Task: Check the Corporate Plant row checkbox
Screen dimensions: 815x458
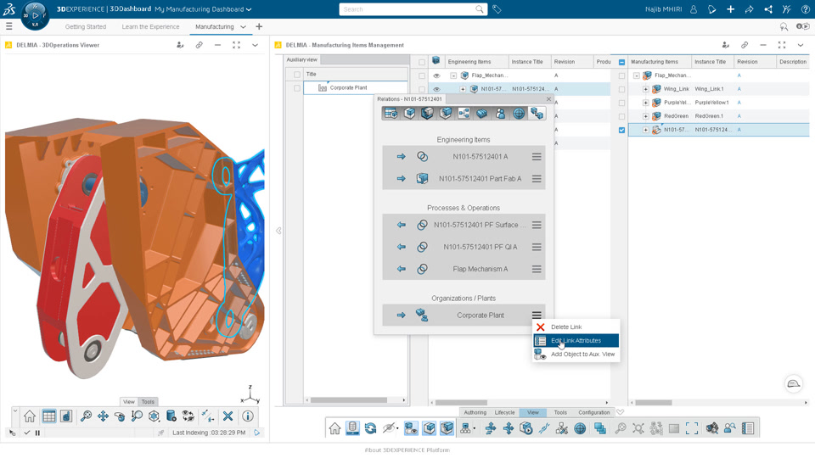Action: (x=297, y=87)
